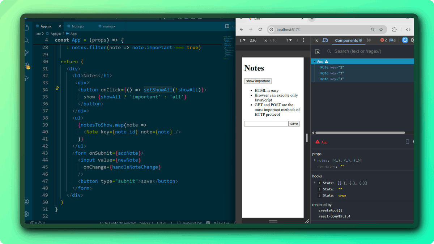Collapse the App component tree node

[315, 62]
